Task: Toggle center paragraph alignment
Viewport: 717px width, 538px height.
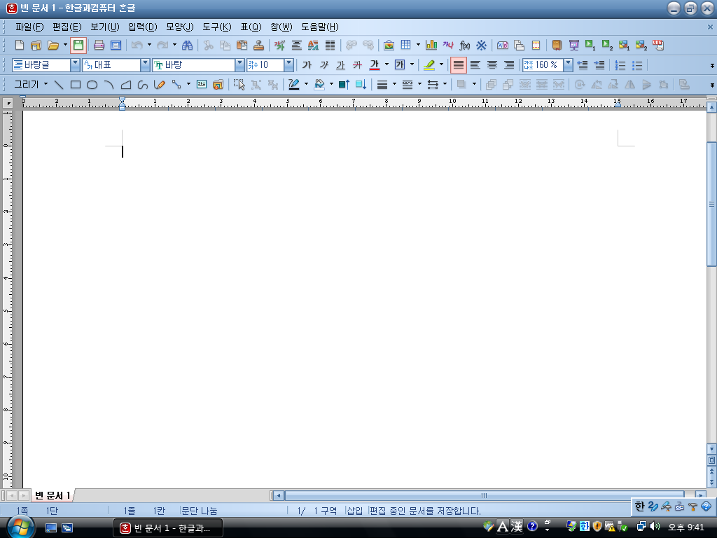Action: click(492, 65)
